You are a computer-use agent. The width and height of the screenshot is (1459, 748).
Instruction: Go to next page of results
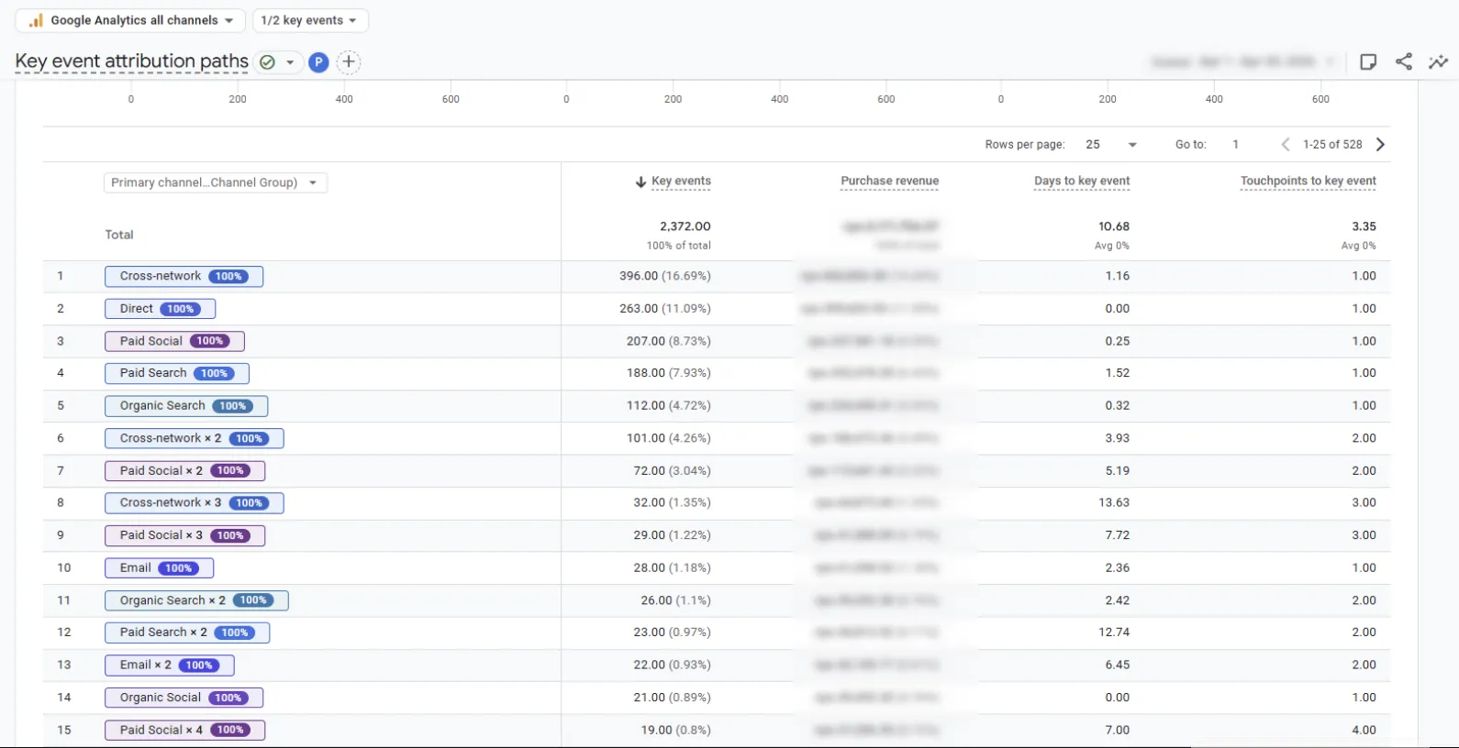click(x=1380, y=145)
